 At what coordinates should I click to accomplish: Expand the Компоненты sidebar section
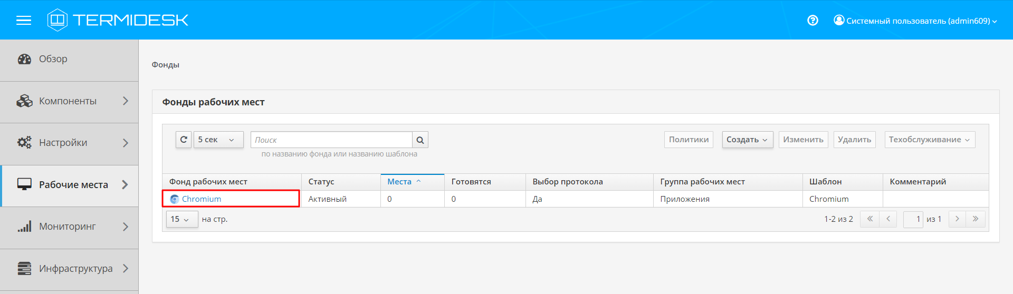tap(69, 101)
